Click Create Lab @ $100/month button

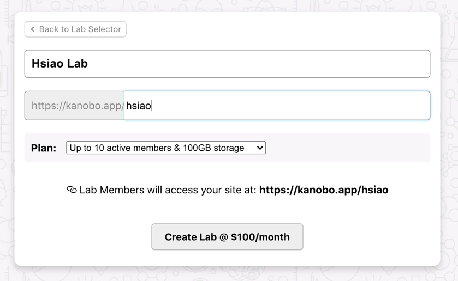(227, 237)
